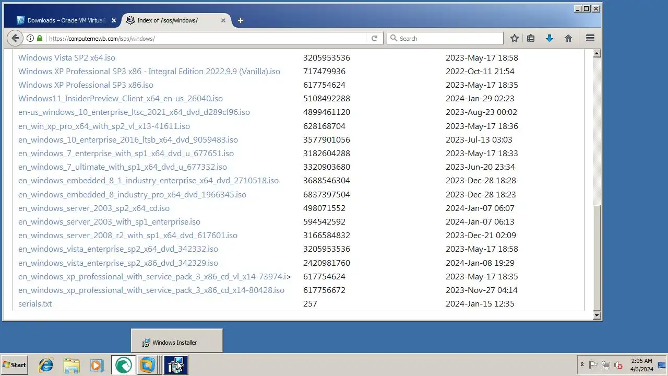
Task: Close the Index of /isos/windows/ tab
Action: coord(223,20)
